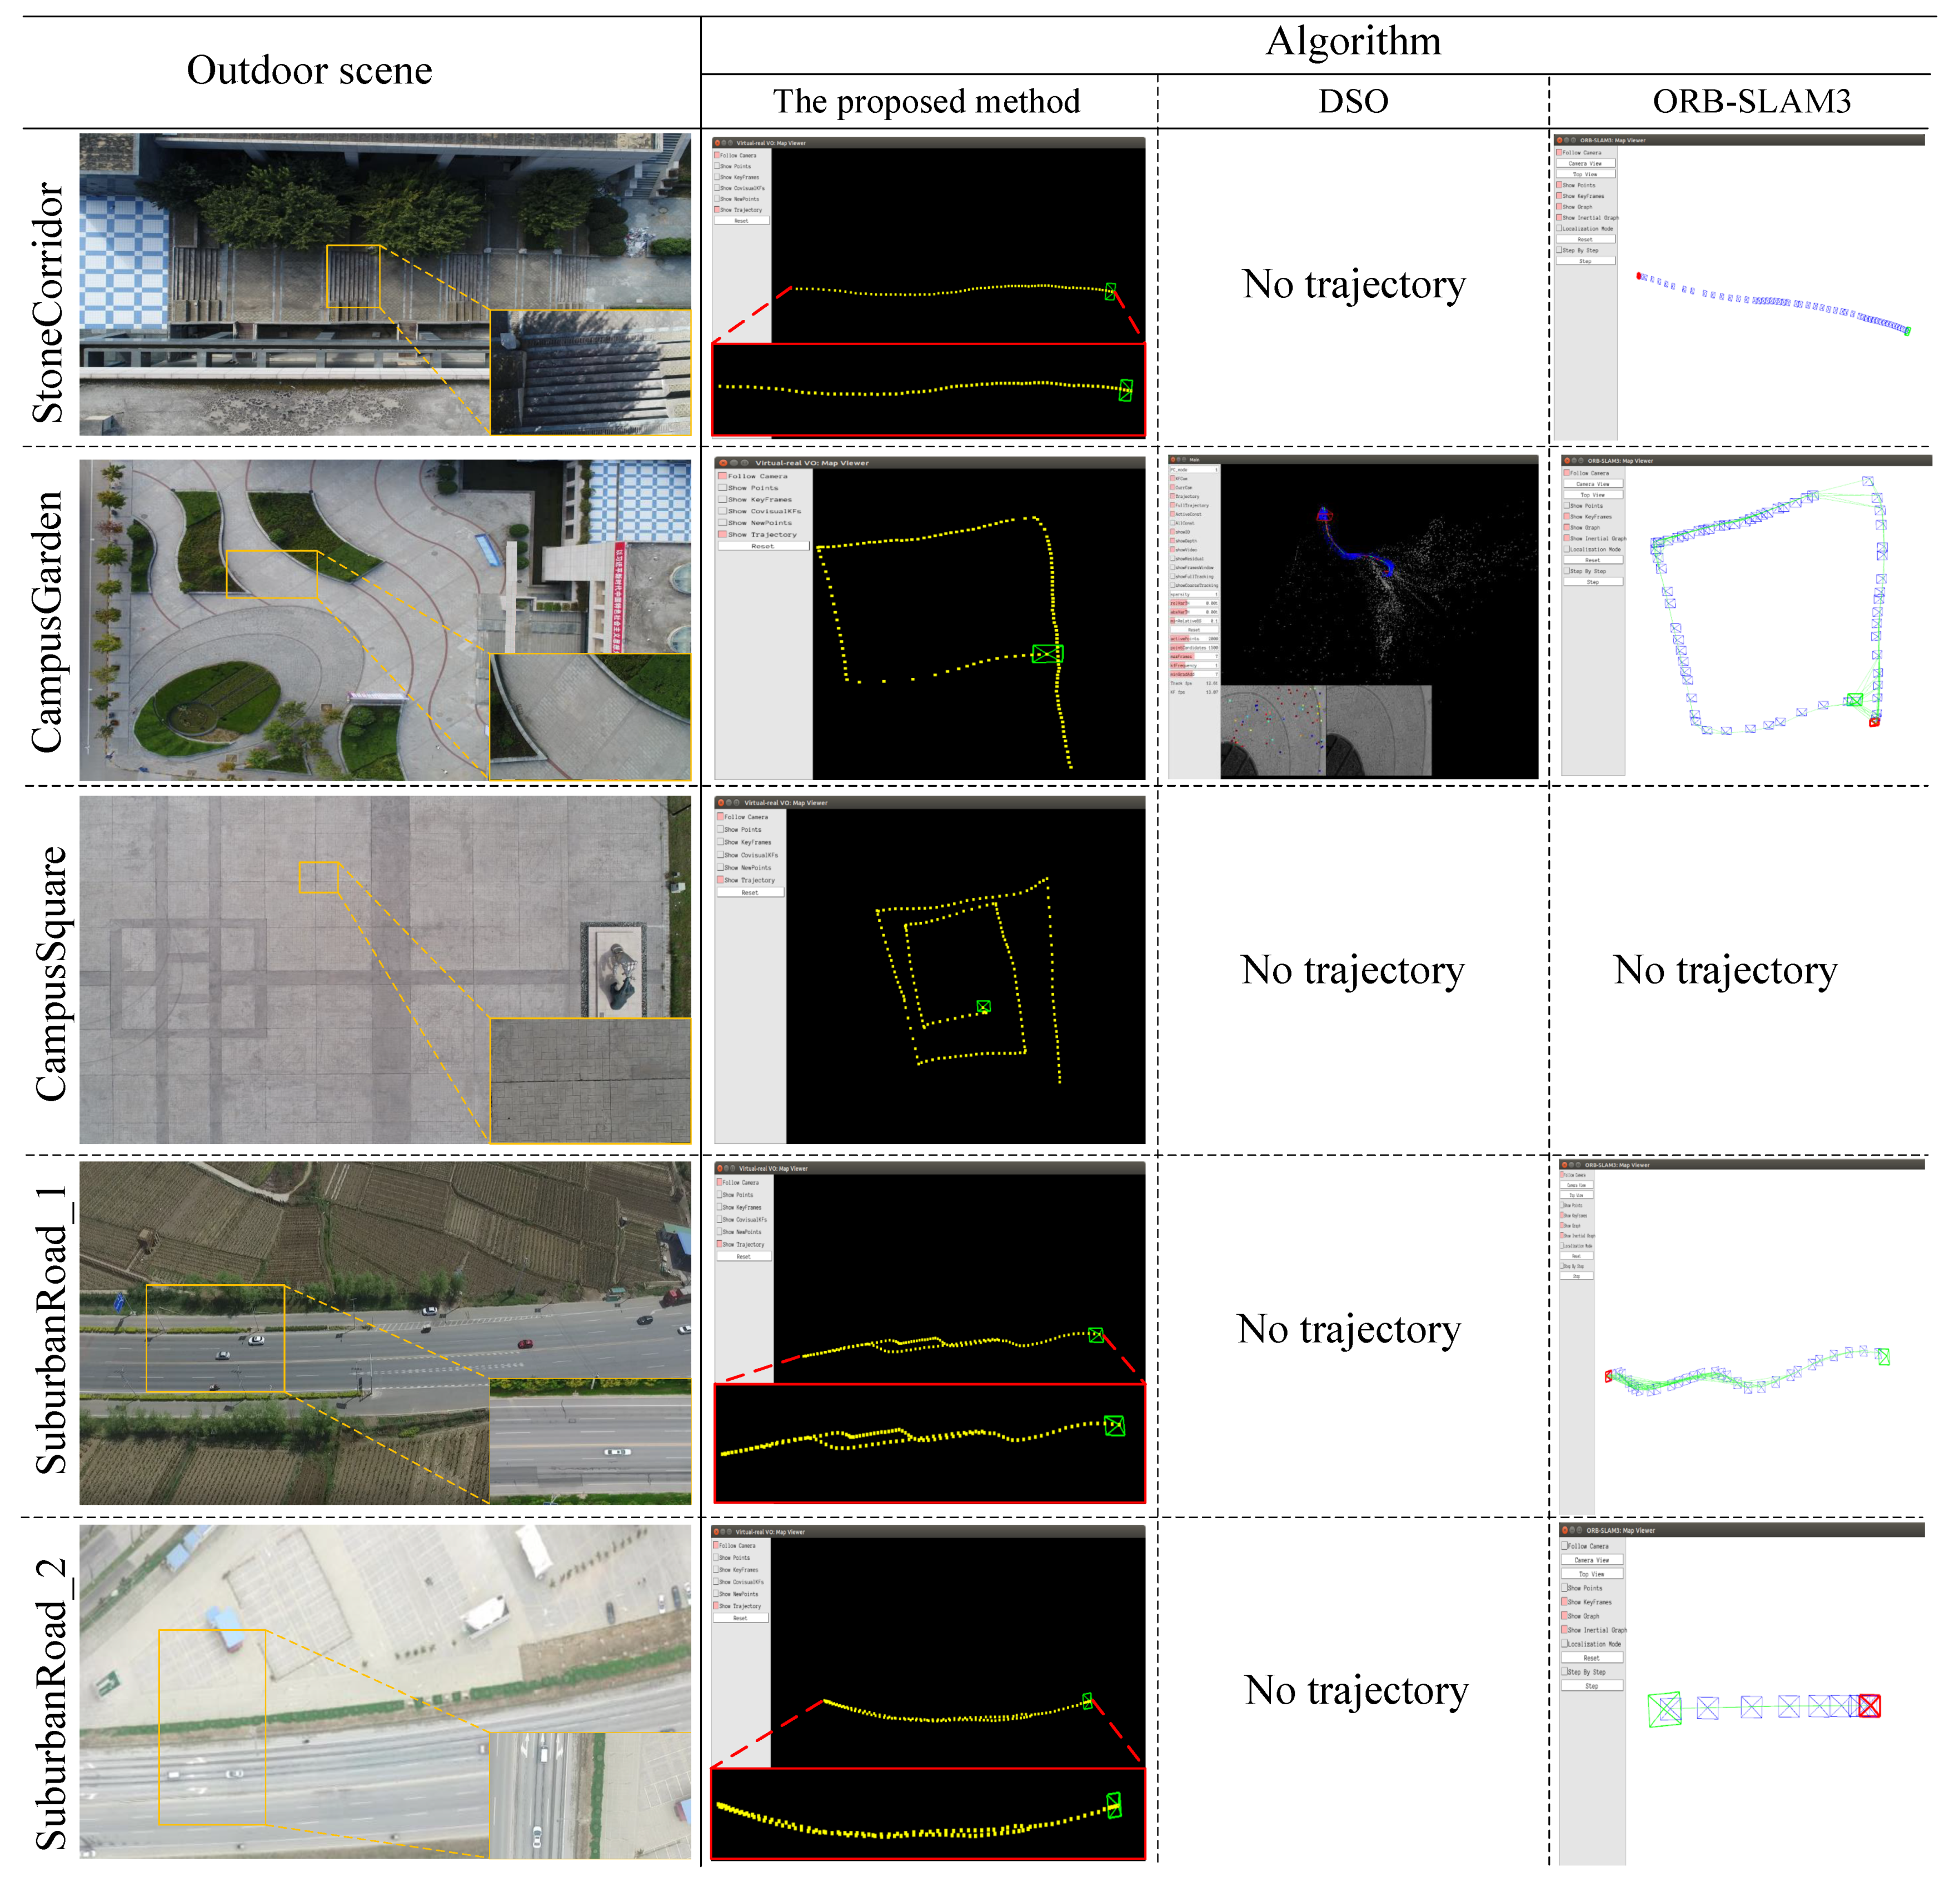This screenshot has height=1882, width=1960.
Task: Click large green camera frame in SuburbanRoad_2 ORB-SLAM3 viewer
Action: coord(1665,1709)
